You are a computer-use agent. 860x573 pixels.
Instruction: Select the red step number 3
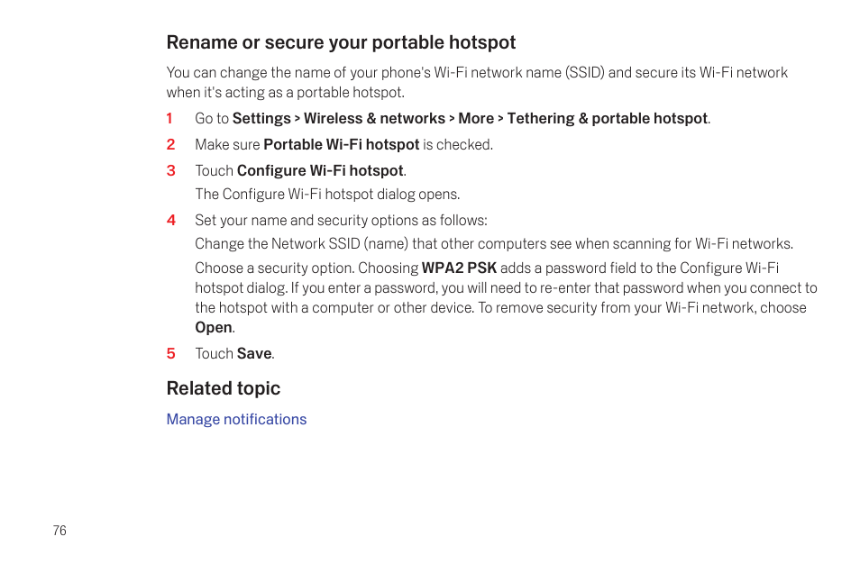tap(170, 170)
